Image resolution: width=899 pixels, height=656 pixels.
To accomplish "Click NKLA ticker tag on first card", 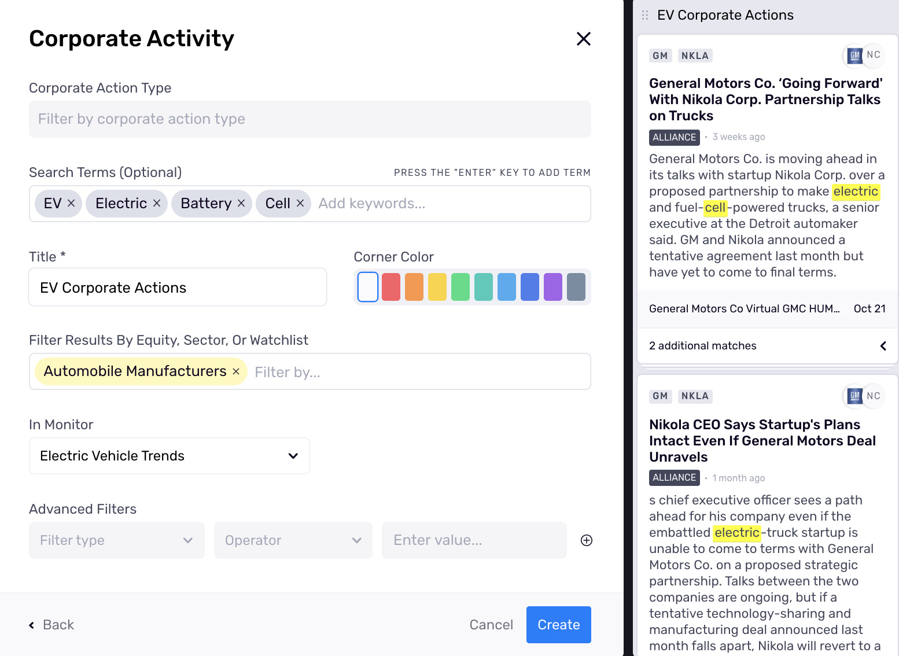I will click(695, 56).
